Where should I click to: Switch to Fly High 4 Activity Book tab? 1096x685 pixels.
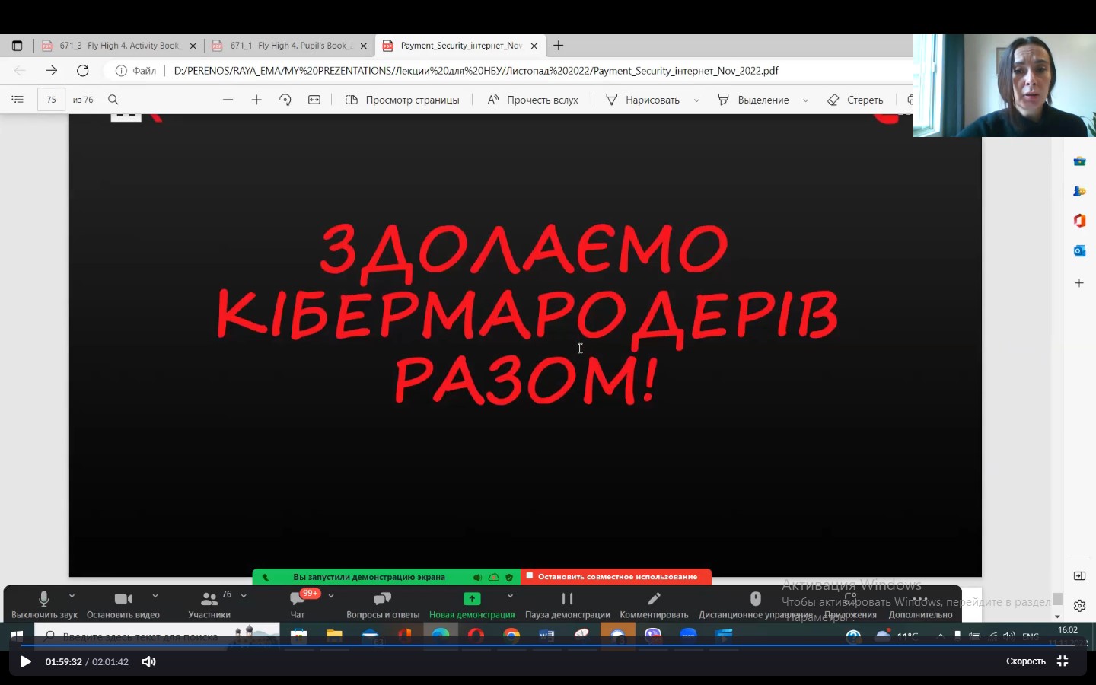[119, 46]
